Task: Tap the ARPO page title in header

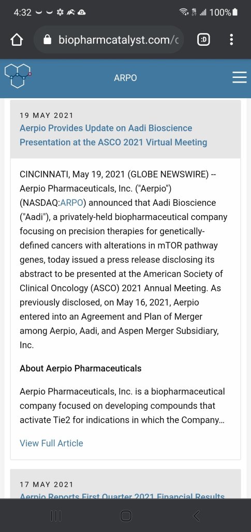Action: pyautogui.click(x=125, y=78)
